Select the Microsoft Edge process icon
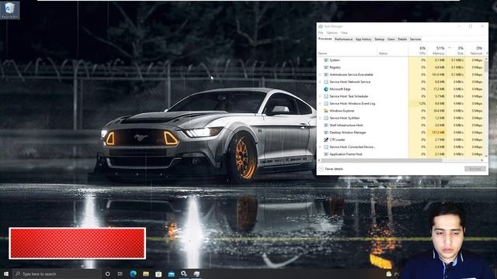Viewport: 497px width, 279px height. [x=326, y=89]
